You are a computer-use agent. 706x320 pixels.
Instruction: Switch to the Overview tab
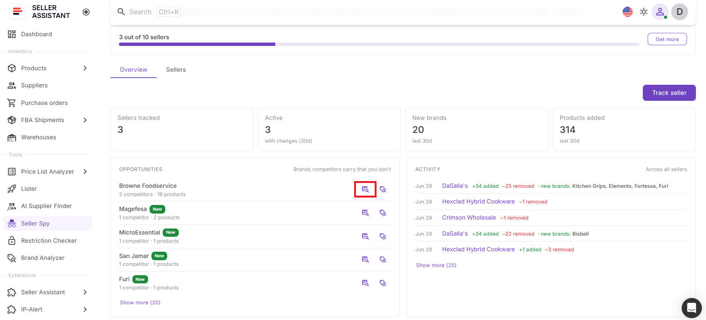pos(133,70)
